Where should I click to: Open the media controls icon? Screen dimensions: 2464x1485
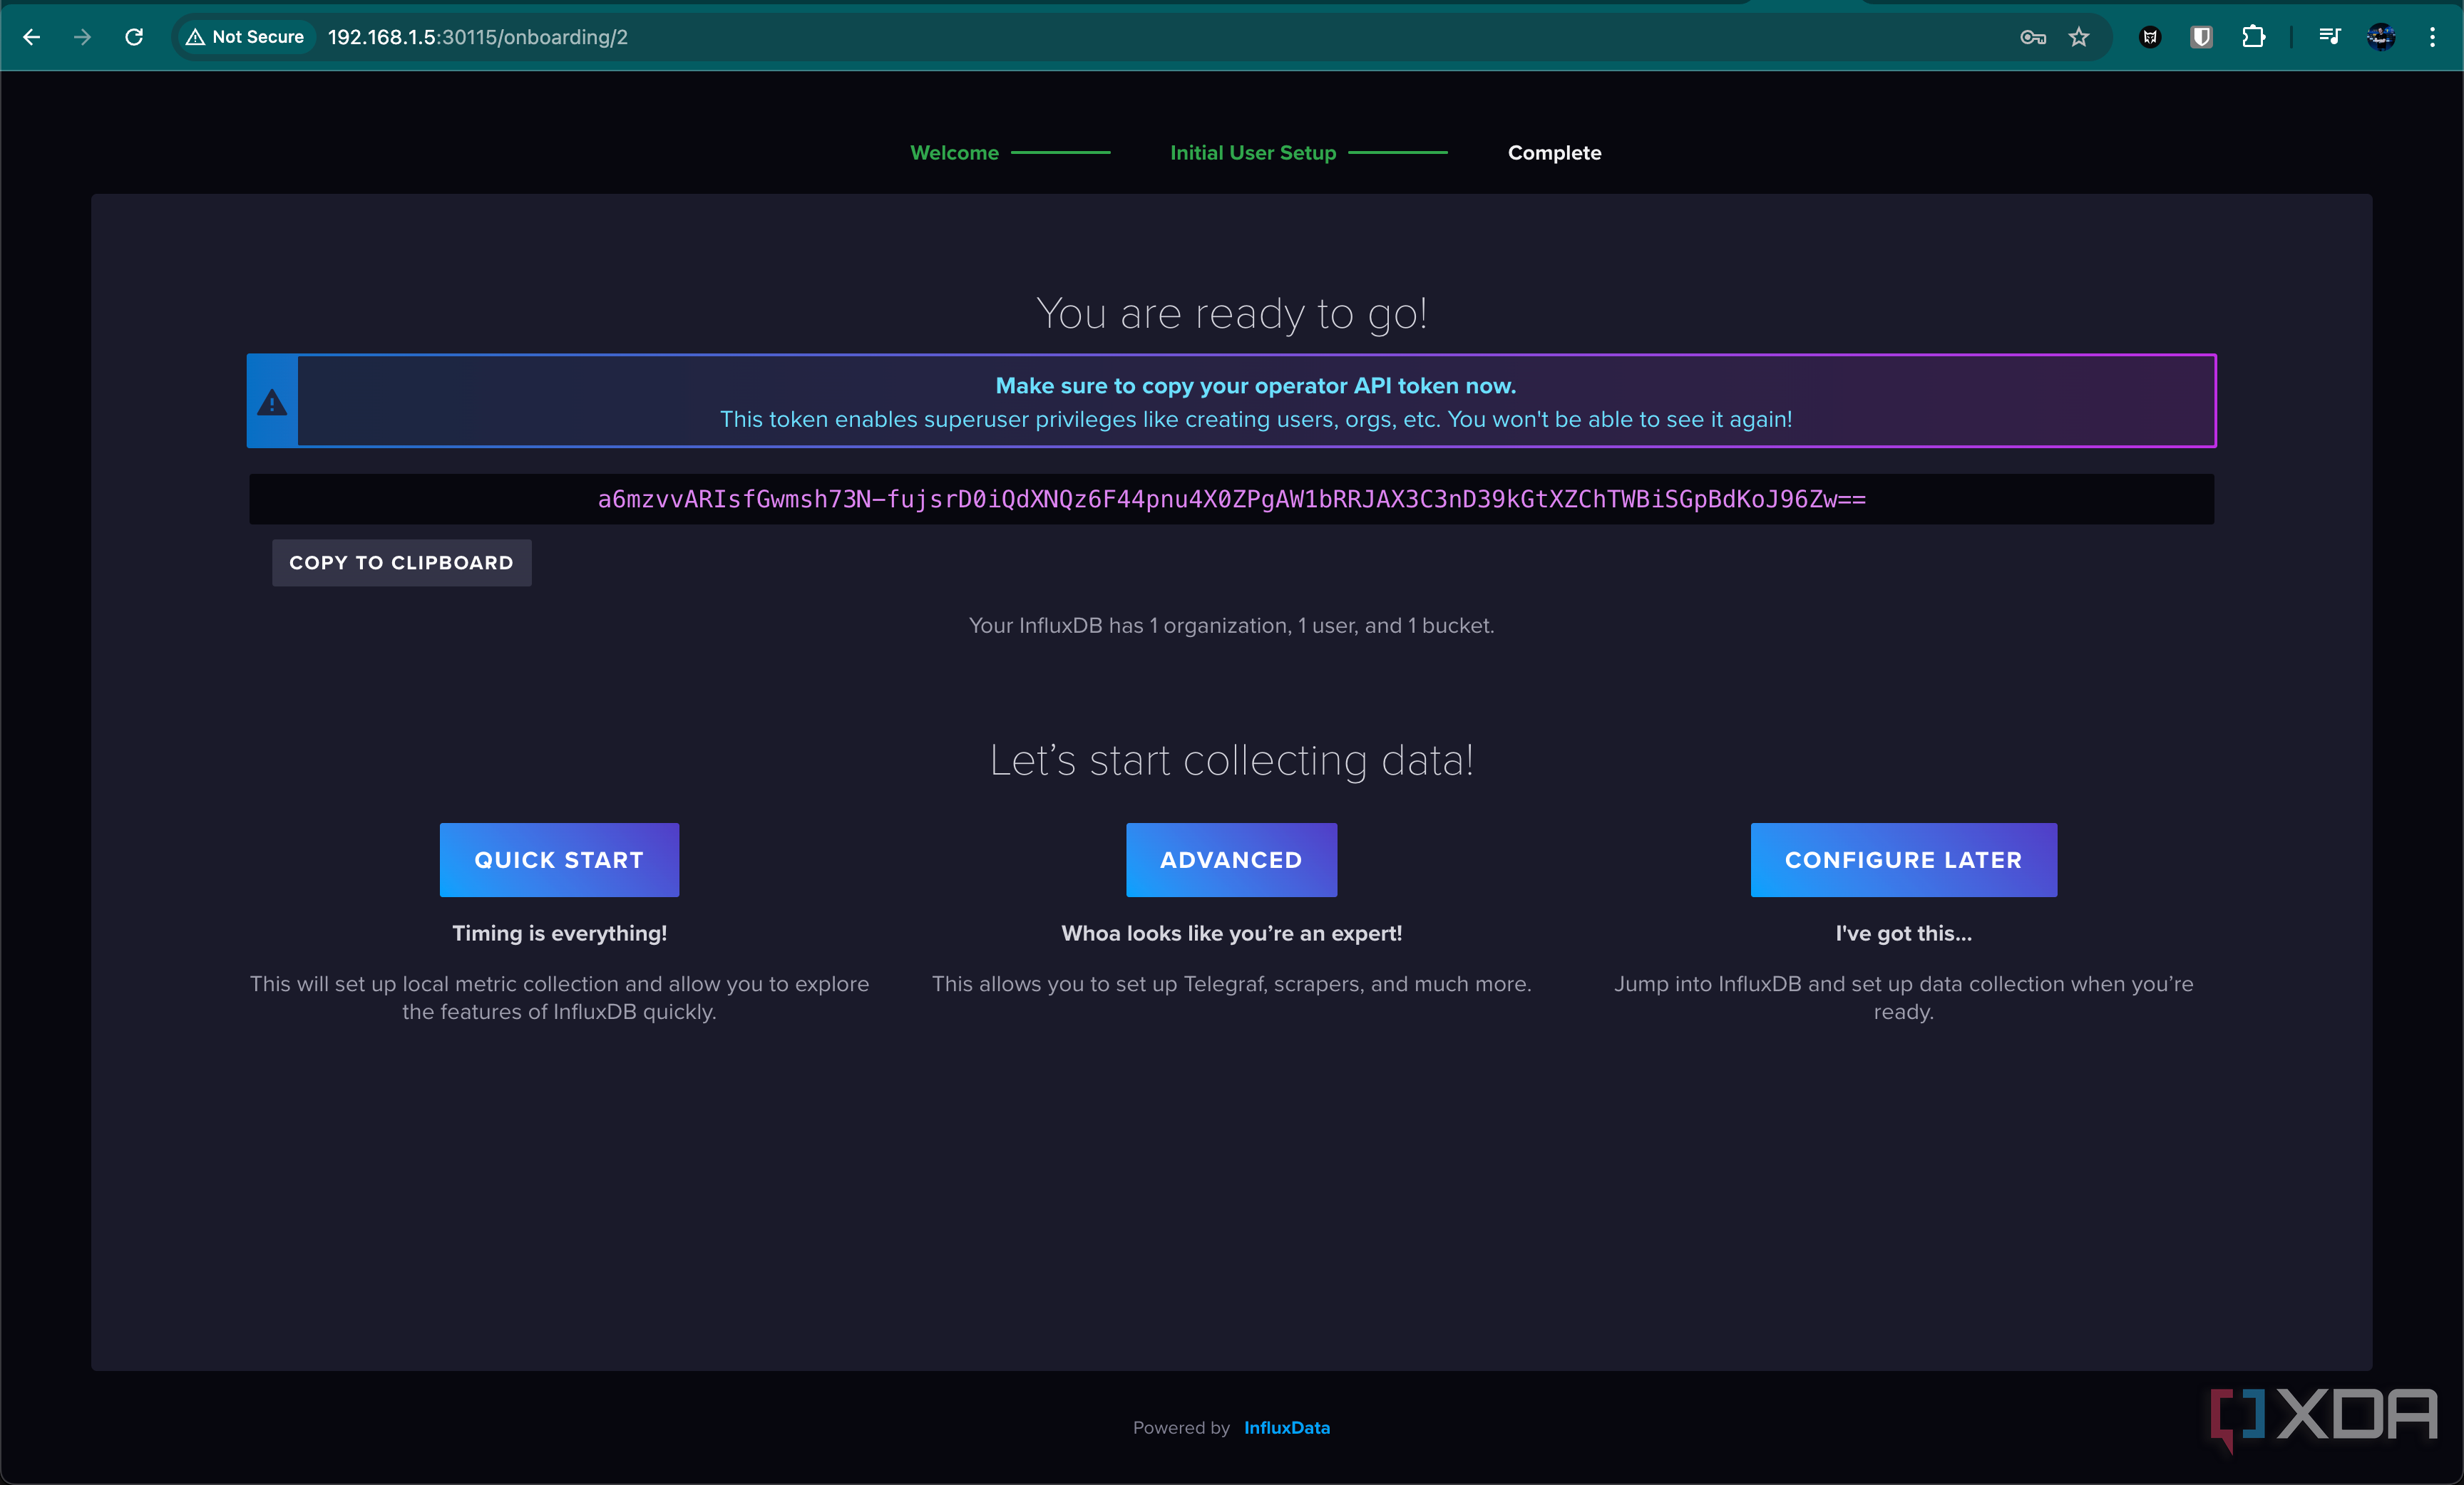(2329, 37)
